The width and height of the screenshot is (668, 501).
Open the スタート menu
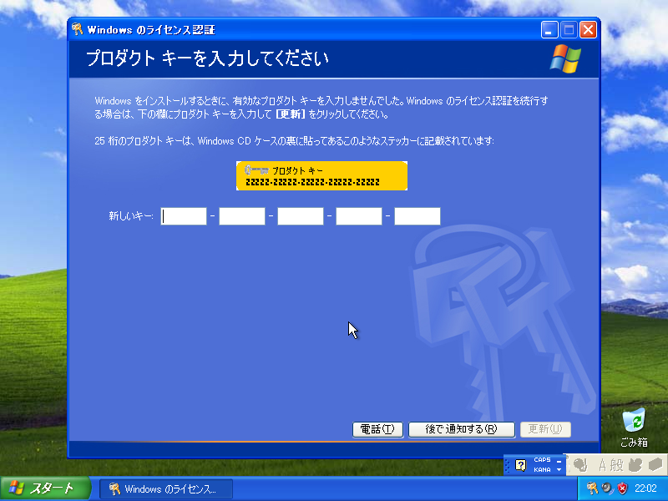click(x=33, y=488)
